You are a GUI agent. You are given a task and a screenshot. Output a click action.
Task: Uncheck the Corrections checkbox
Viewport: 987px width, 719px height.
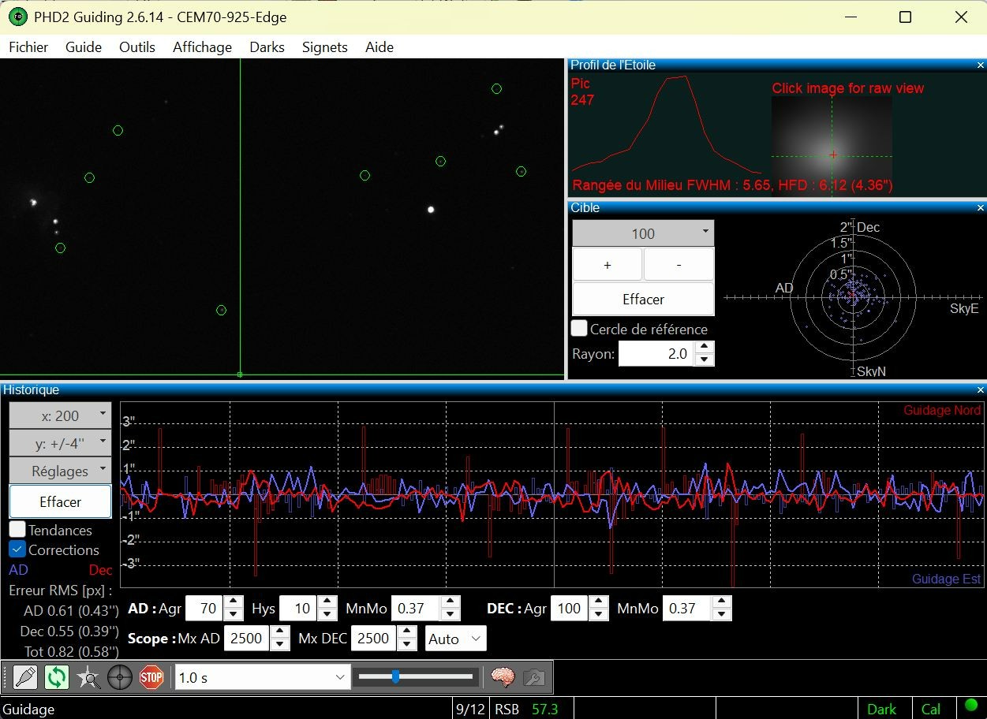point(17,549)
